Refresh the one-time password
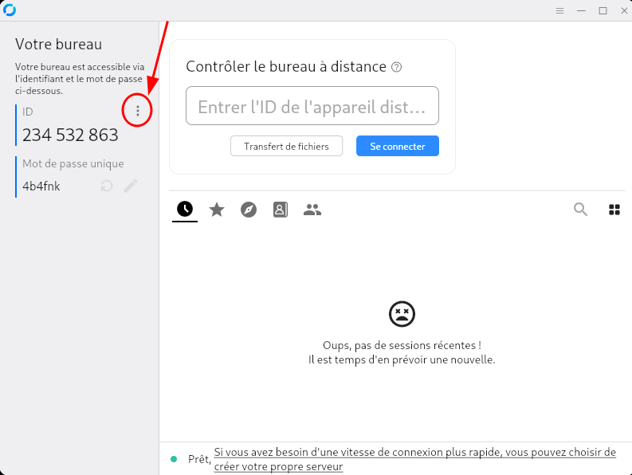This screenshot has width=632, height=475. click(x=106, y=186)
